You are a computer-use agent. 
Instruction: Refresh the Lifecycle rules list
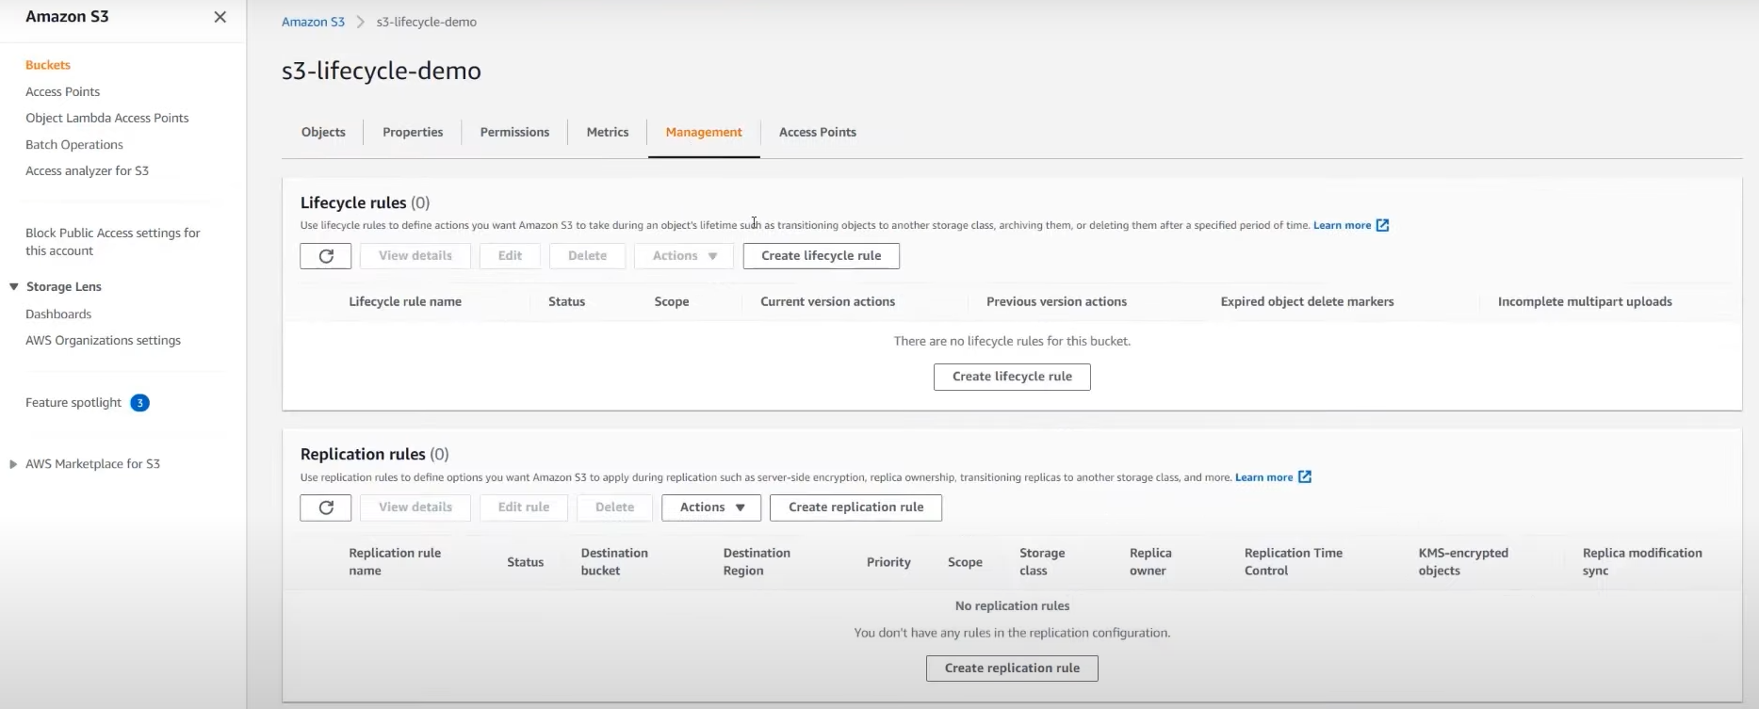[x=326, y=256]
